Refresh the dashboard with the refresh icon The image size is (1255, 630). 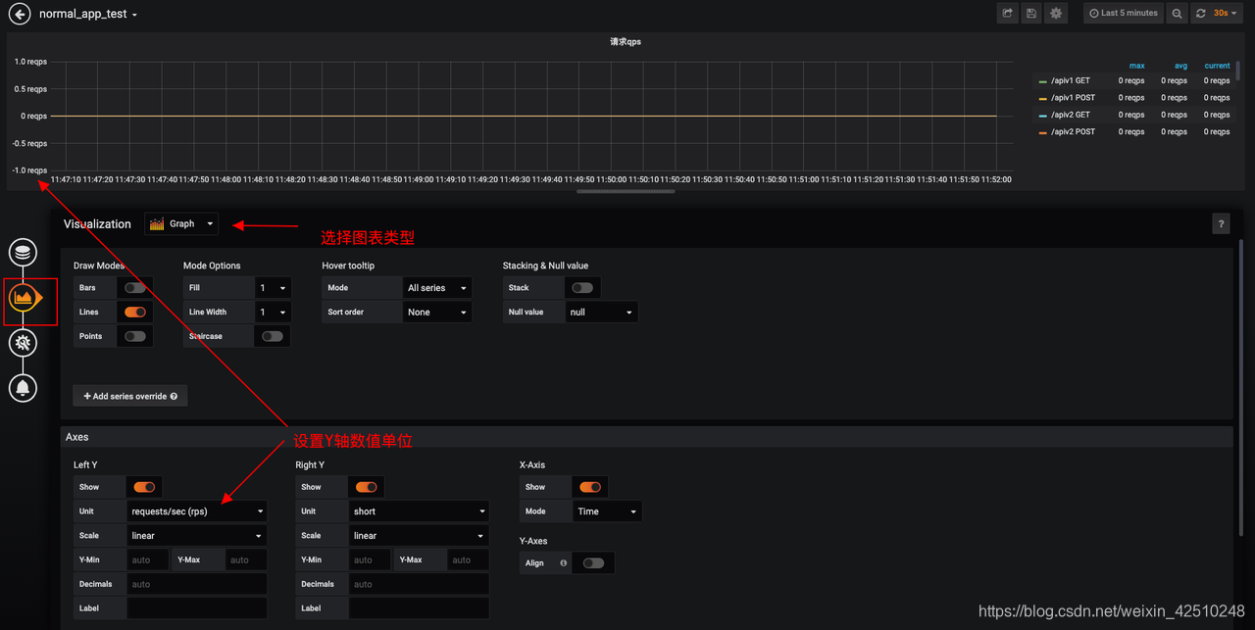click(x=1201, y=14)
